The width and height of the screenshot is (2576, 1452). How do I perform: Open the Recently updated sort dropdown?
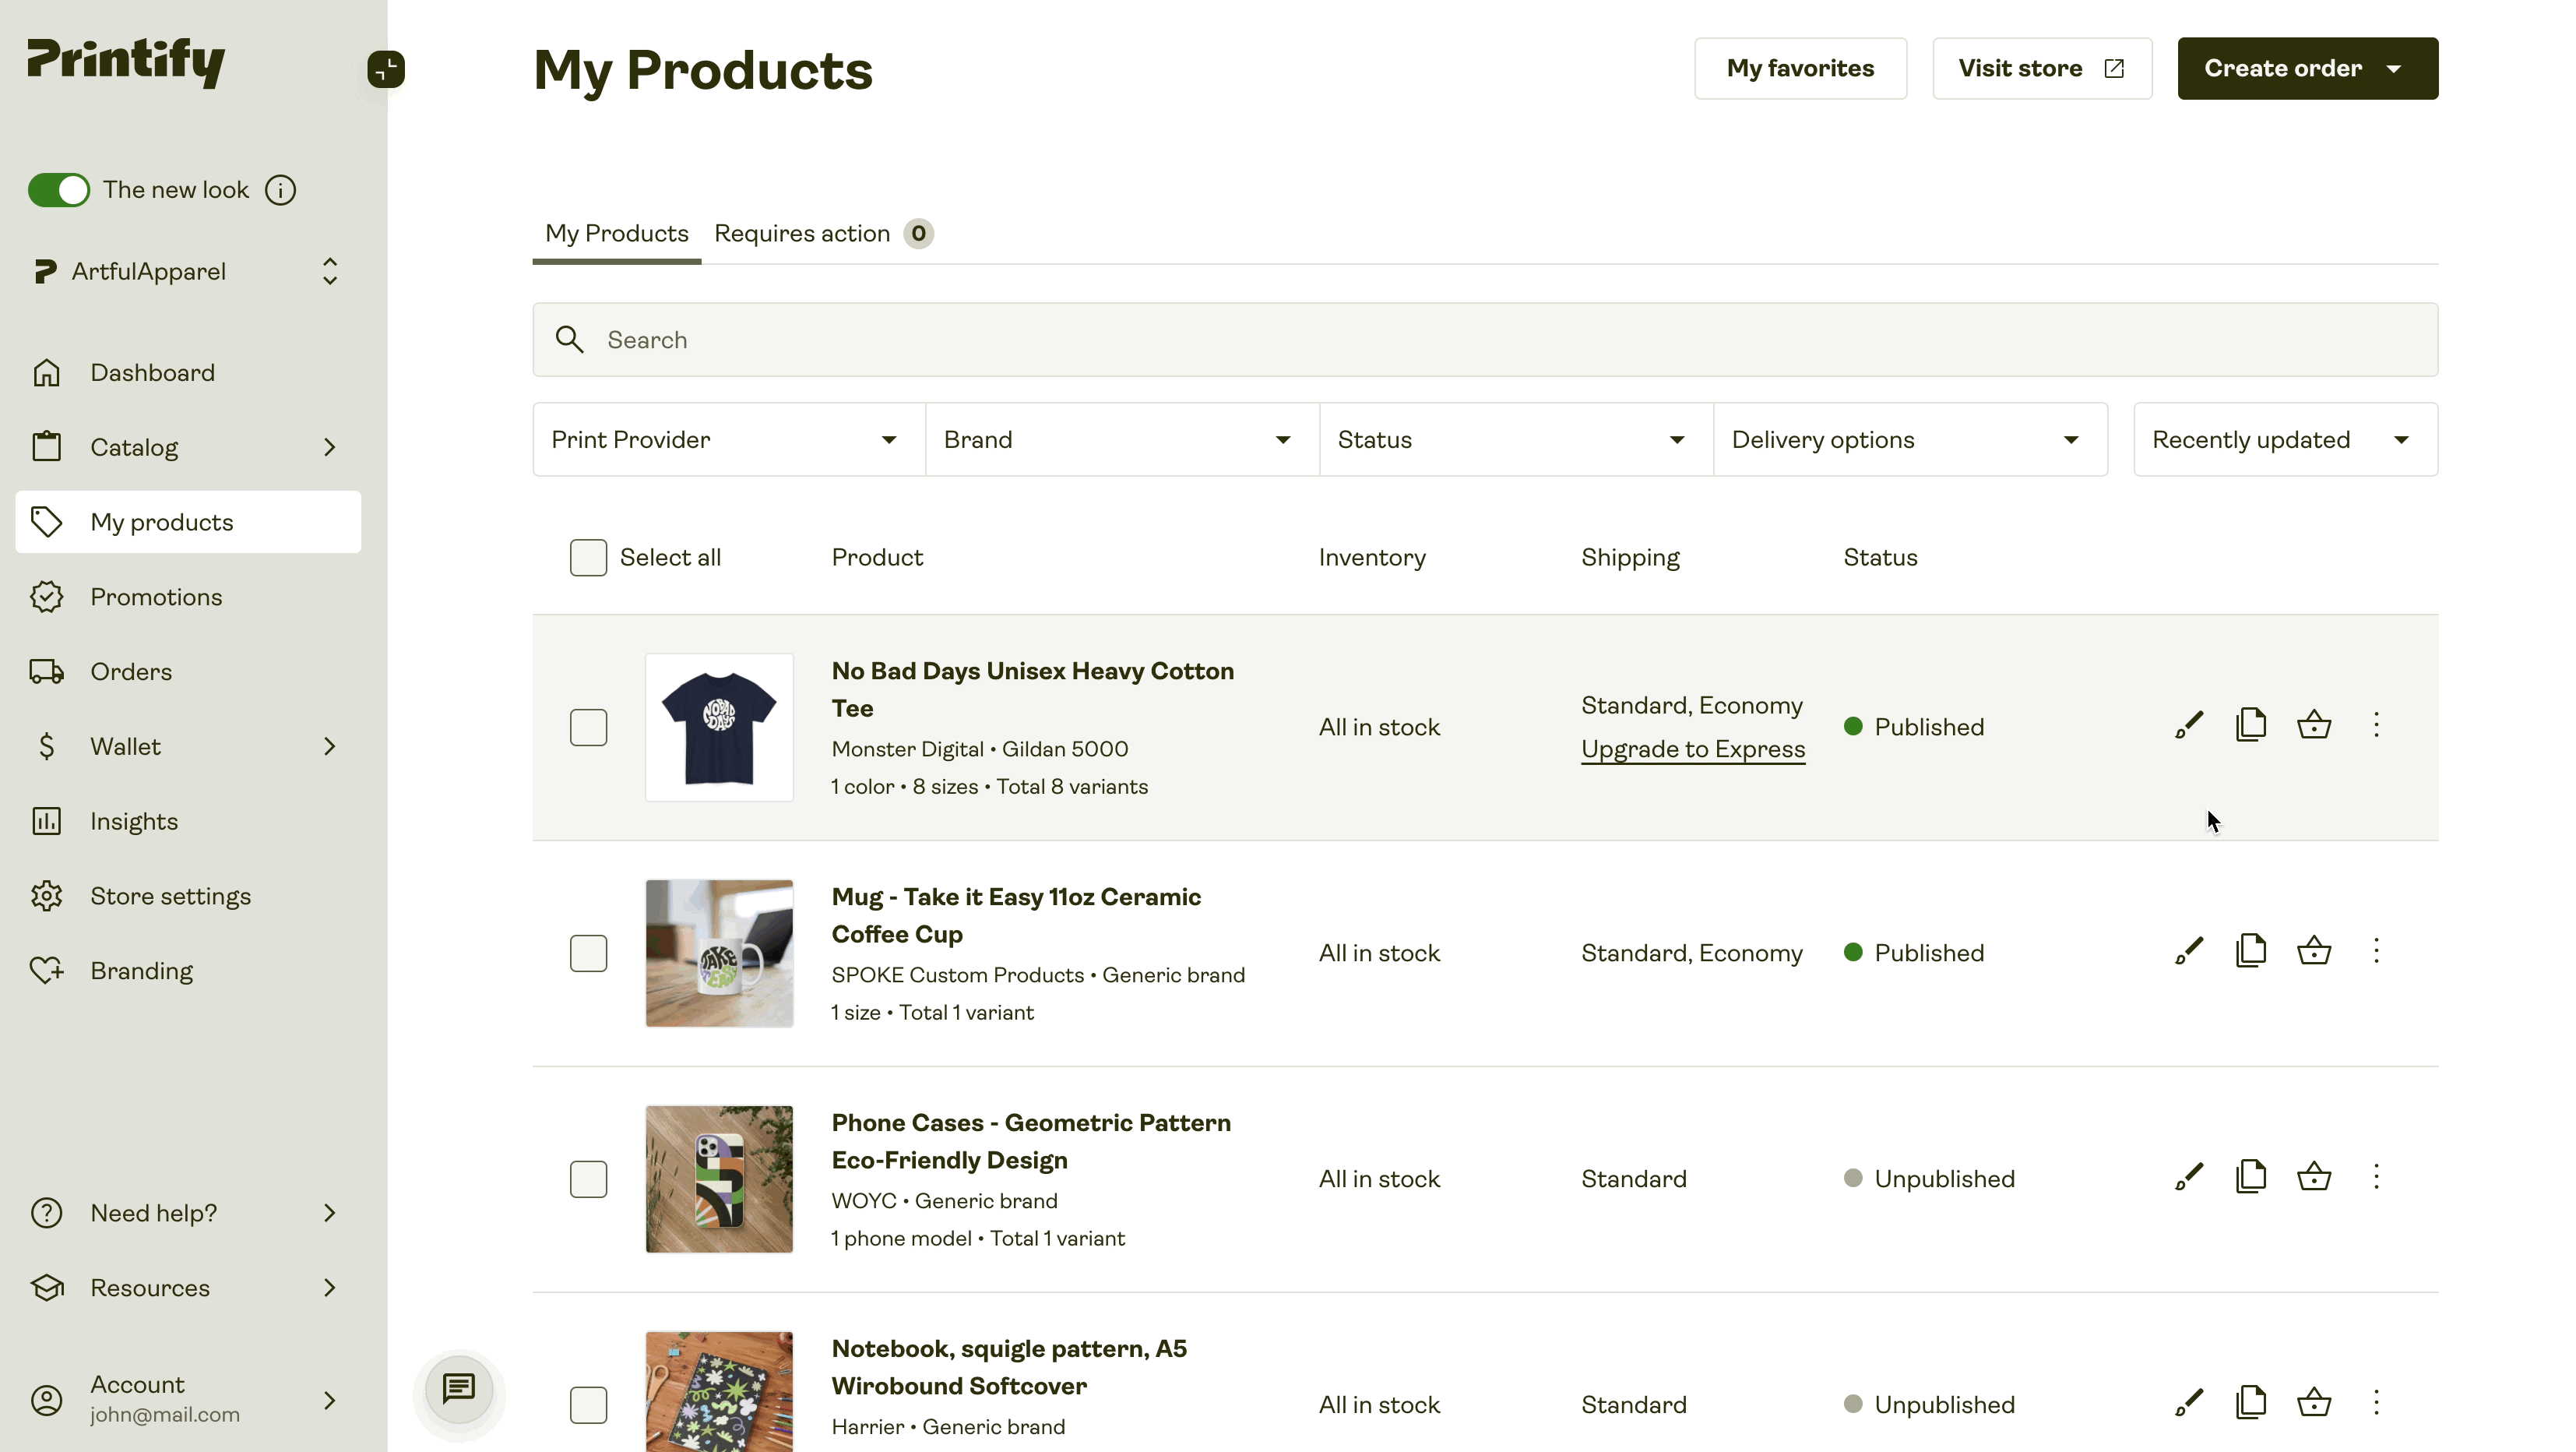[2285, 440]
